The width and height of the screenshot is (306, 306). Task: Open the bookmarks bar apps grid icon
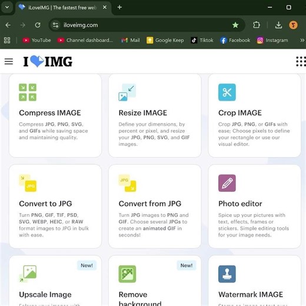point(7,40)
